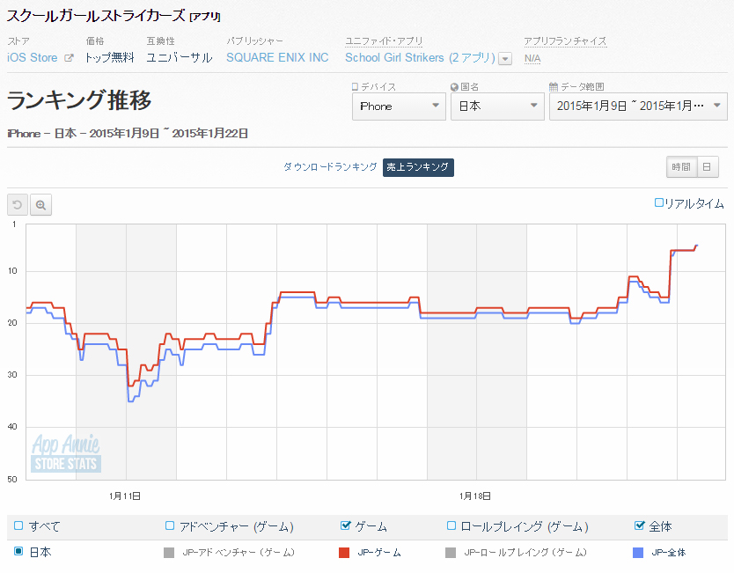
Task: Enable the リアルタイム checkbox
Action: [659, 203]
